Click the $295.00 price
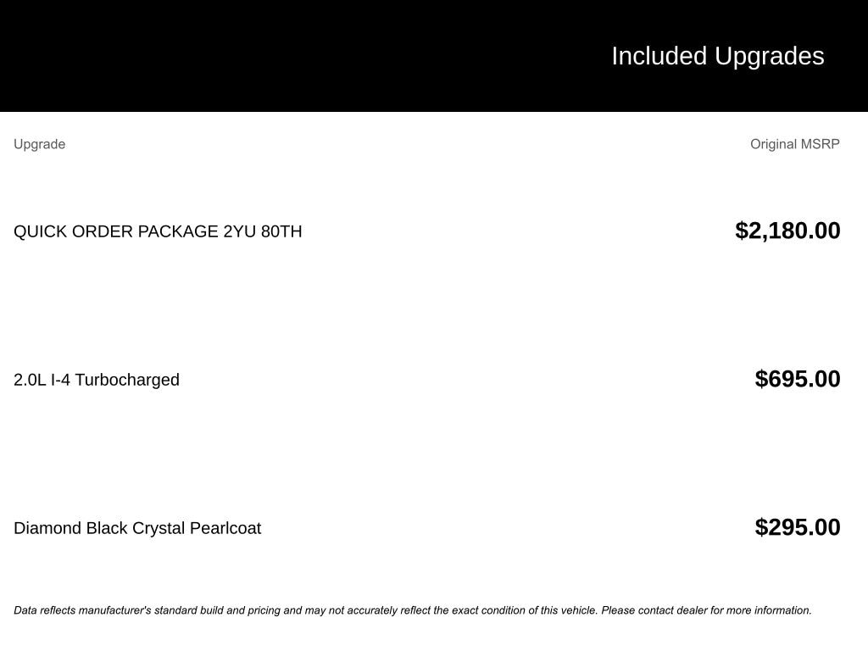The height and width of the screenshot is (651, 868). (798, 527)
